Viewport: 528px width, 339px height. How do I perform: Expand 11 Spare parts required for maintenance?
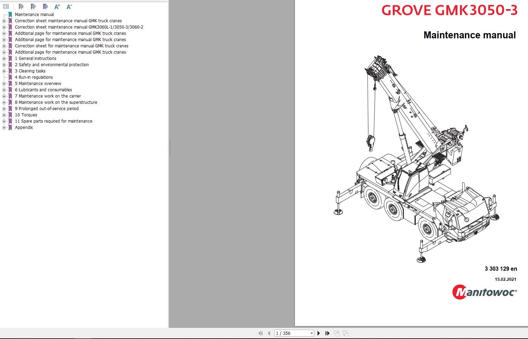(4, 121)
